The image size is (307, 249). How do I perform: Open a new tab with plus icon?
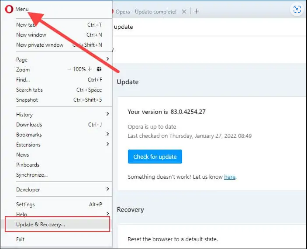197,11
